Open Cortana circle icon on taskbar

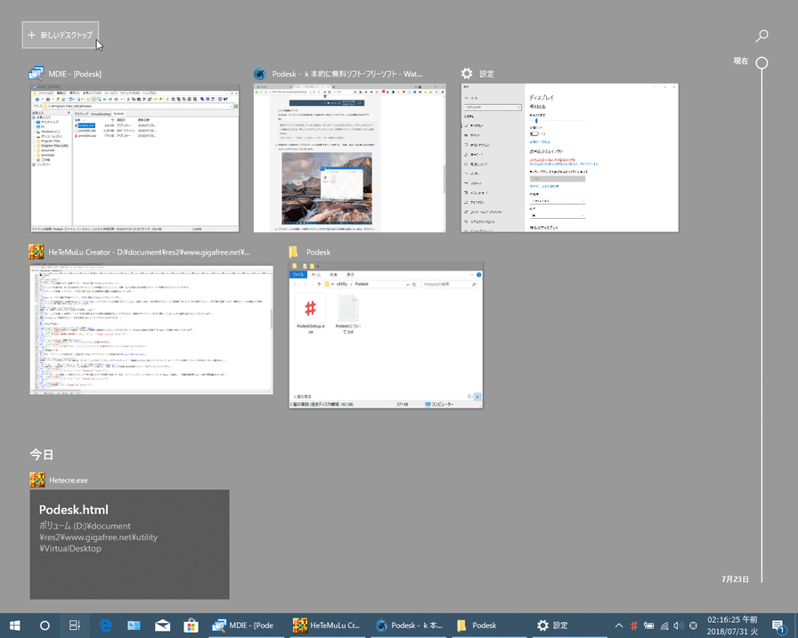[x=45, y=626]
